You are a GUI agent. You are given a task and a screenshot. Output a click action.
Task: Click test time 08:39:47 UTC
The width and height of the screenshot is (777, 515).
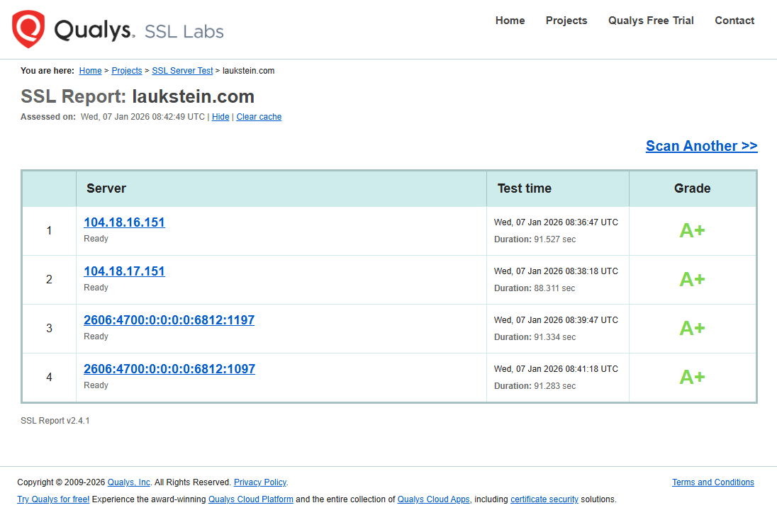pyautogui.click(x=556, y=320)
